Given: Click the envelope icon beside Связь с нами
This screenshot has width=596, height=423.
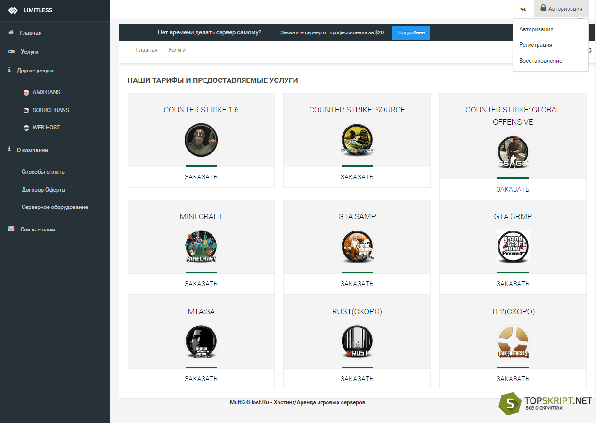Looking at the screenshot, I should click(x=11, y=229).
